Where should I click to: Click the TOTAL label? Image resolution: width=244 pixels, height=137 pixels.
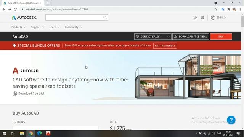pos(114,122)
